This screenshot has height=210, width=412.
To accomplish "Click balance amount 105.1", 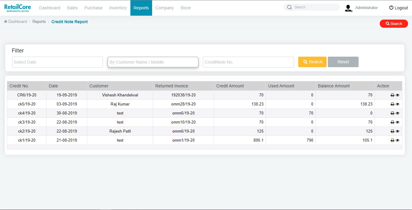I will click(x=367, y=140).
